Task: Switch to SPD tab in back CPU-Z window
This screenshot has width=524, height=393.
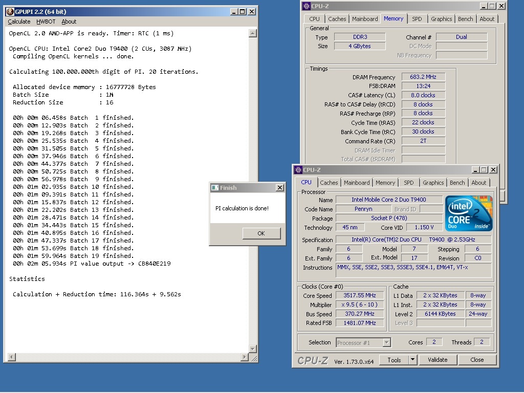Action: tap(417, 19)
